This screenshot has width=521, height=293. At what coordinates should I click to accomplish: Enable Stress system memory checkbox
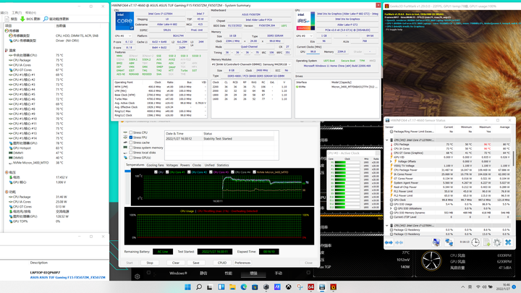click(131, 148)
